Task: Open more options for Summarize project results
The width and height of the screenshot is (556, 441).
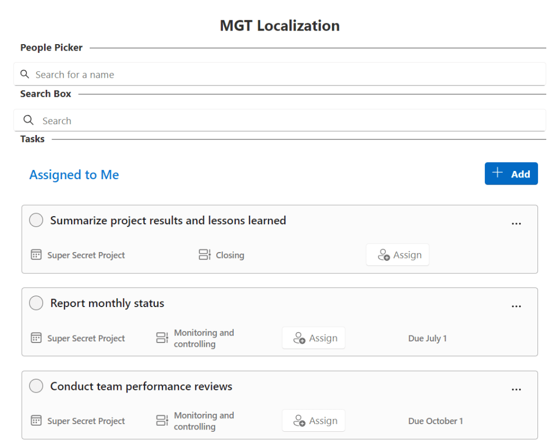Action: click(516, 223)
